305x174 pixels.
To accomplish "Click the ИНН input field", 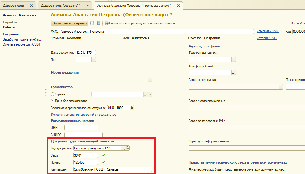I will (81, 127).
